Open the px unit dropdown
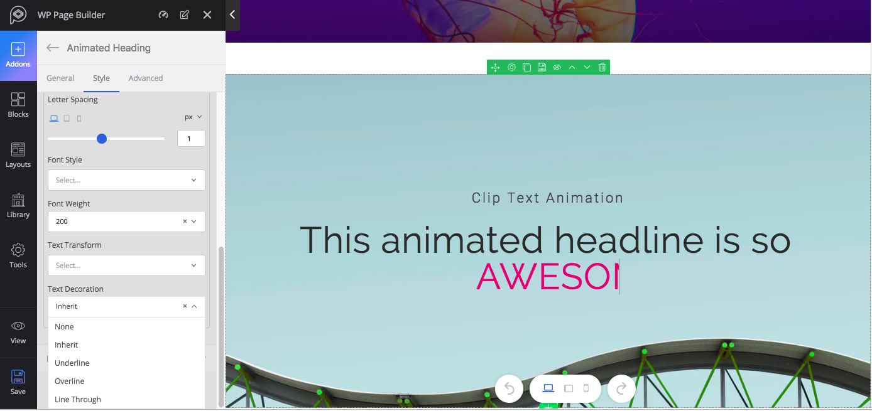The height and width of the screenshot is (411, 872). 192,117
